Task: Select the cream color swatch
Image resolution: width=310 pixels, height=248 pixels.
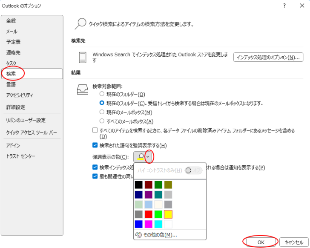Action: [158, 205]
